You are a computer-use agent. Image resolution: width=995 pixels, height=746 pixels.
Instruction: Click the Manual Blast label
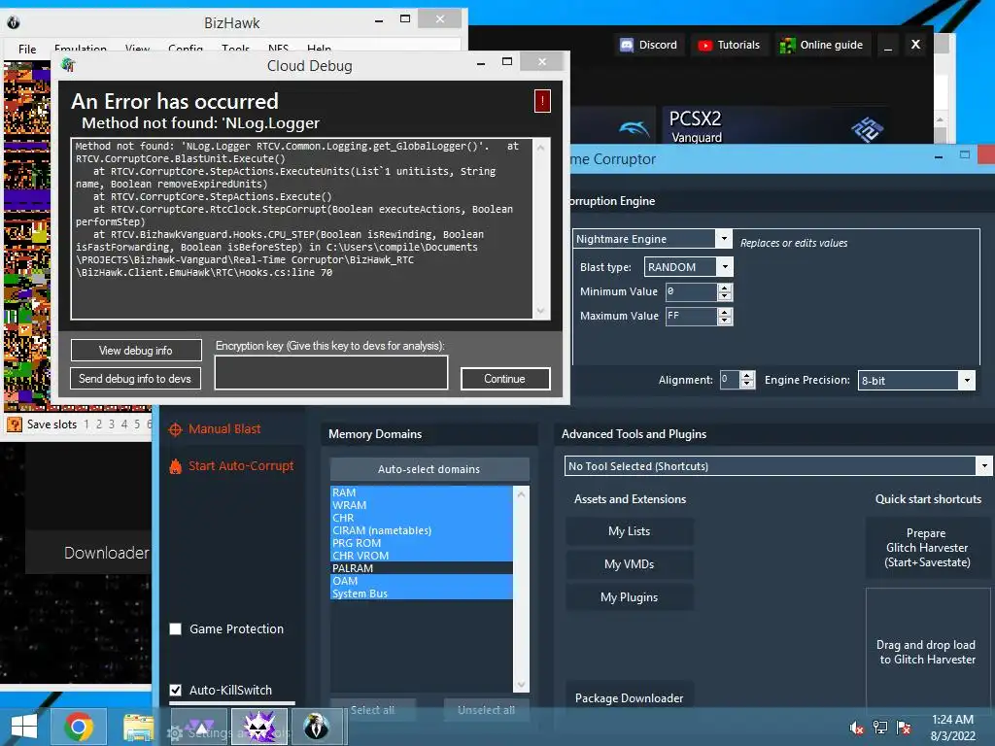(224, 429)
